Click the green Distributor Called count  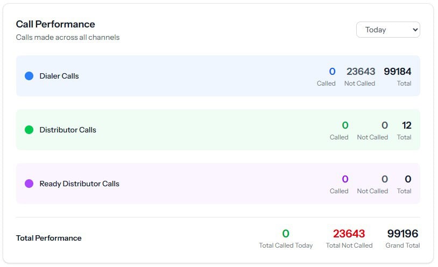click(x=345, y=125)
